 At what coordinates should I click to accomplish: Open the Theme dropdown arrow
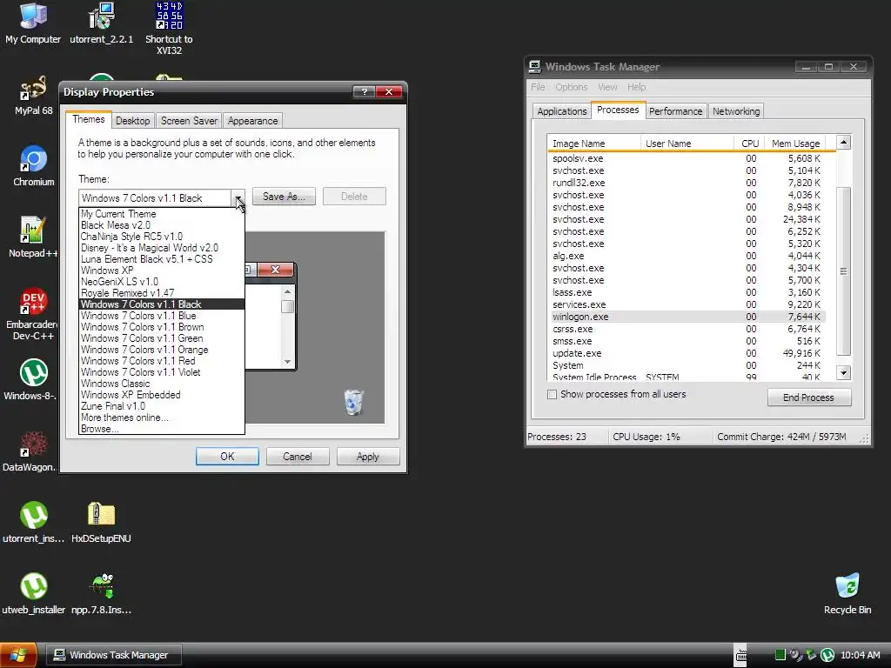(238, 197)
